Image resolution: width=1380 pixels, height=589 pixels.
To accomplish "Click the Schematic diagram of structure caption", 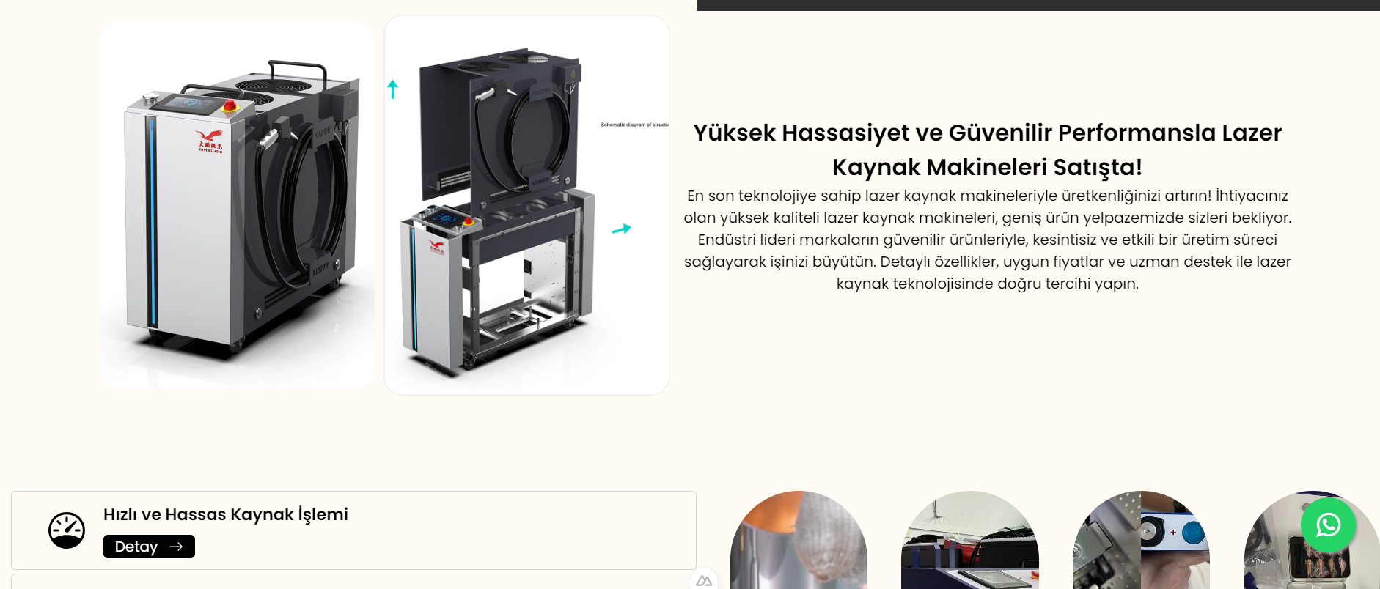I will (x=634, y=125).
